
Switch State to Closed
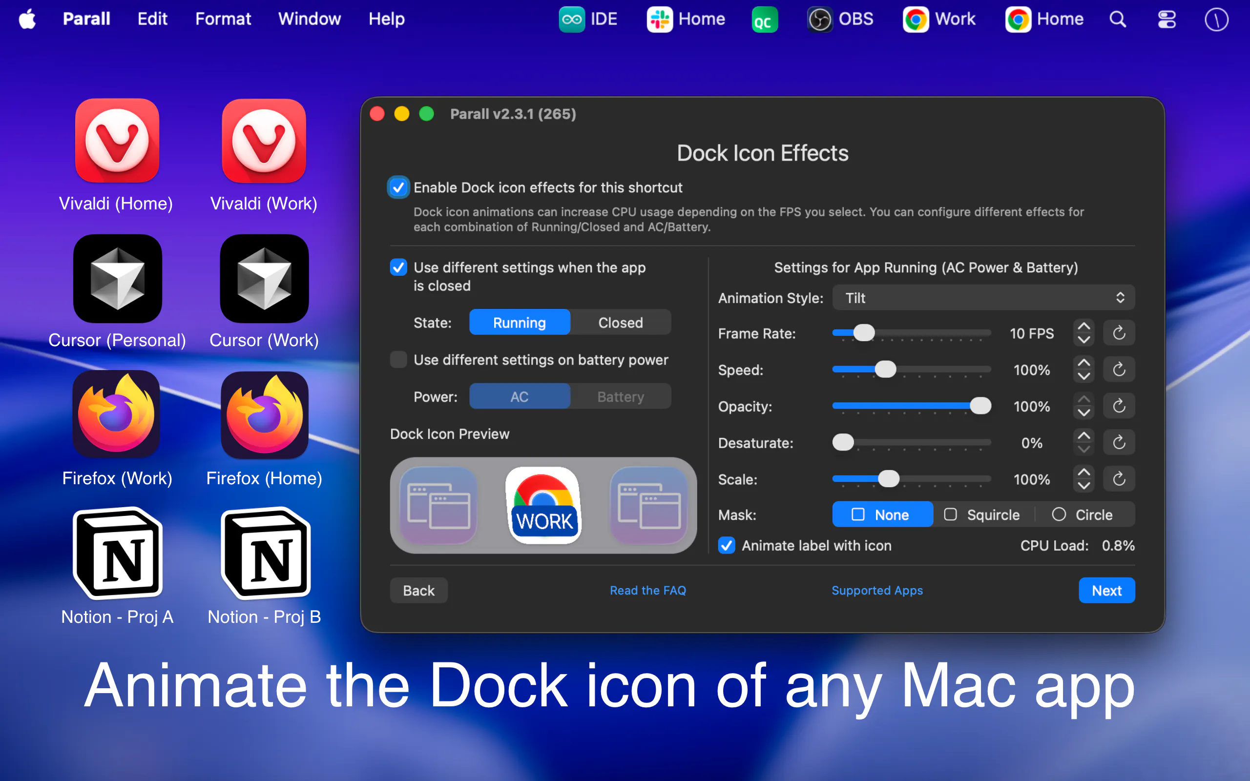click(x=620, y=322)
